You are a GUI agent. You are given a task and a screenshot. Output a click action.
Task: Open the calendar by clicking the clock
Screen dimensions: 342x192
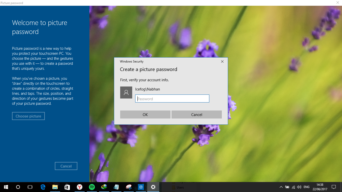[320, 187]
